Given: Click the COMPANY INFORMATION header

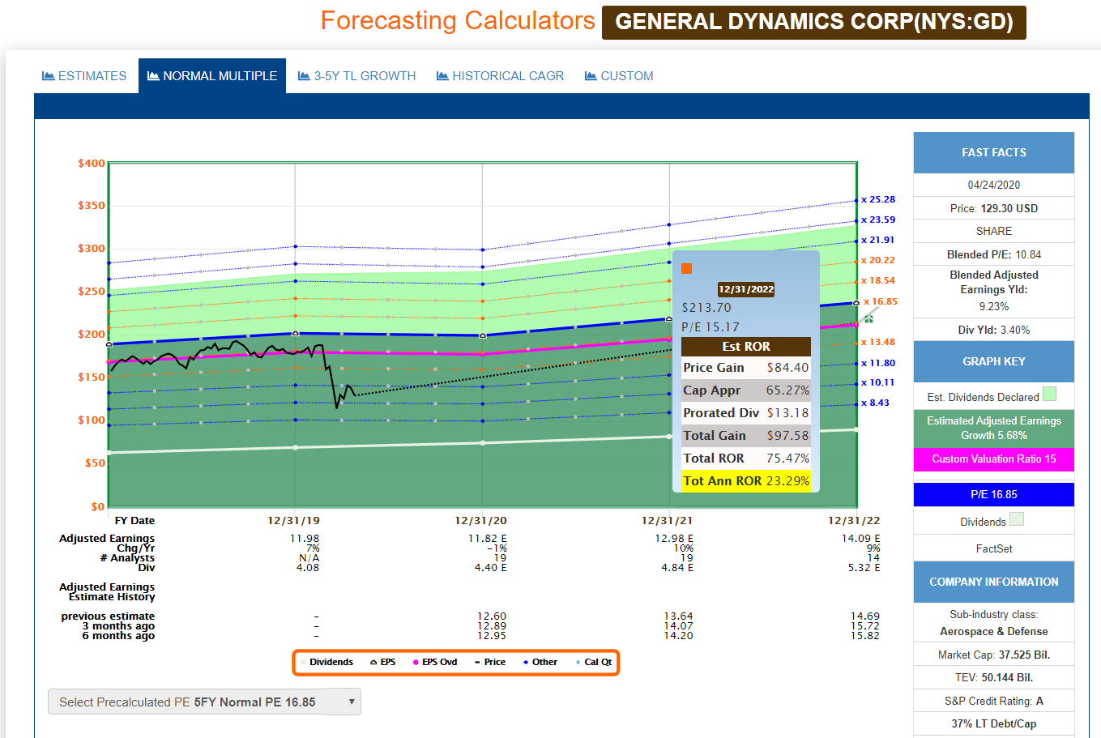Looking at the screenshot, I should point(994,582).
